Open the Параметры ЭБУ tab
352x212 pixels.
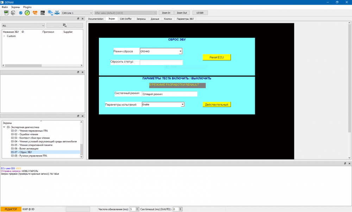(x=185, y=19)
